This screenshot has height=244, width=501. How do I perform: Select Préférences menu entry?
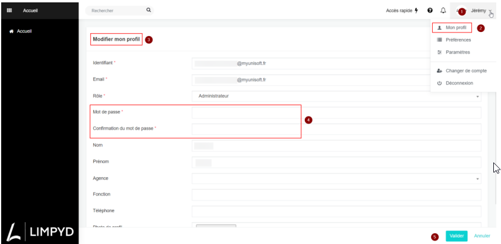point(458,40)
